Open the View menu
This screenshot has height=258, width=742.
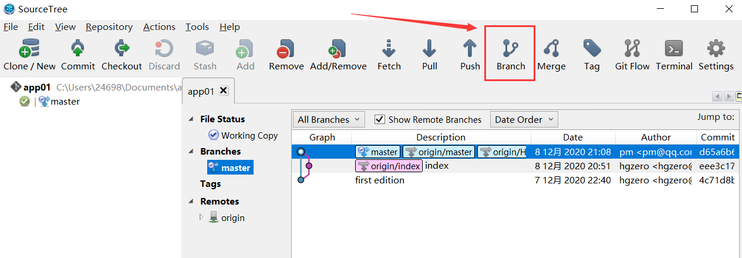pyautogui.click(x=65, y=26)
